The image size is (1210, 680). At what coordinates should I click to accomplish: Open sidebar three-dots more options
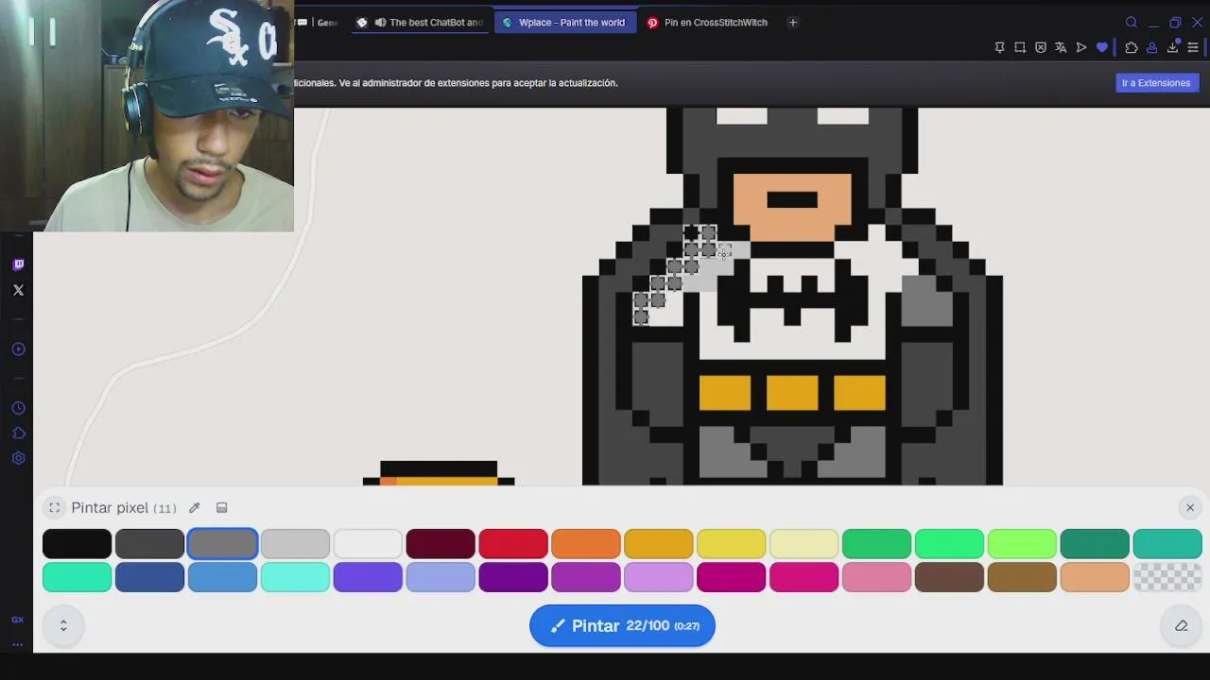pos(17,644)
